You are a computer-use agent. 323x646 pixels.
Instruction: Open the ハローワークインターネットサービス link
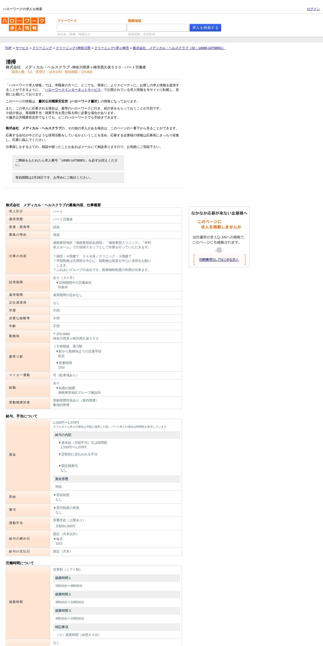pos(73,90)
